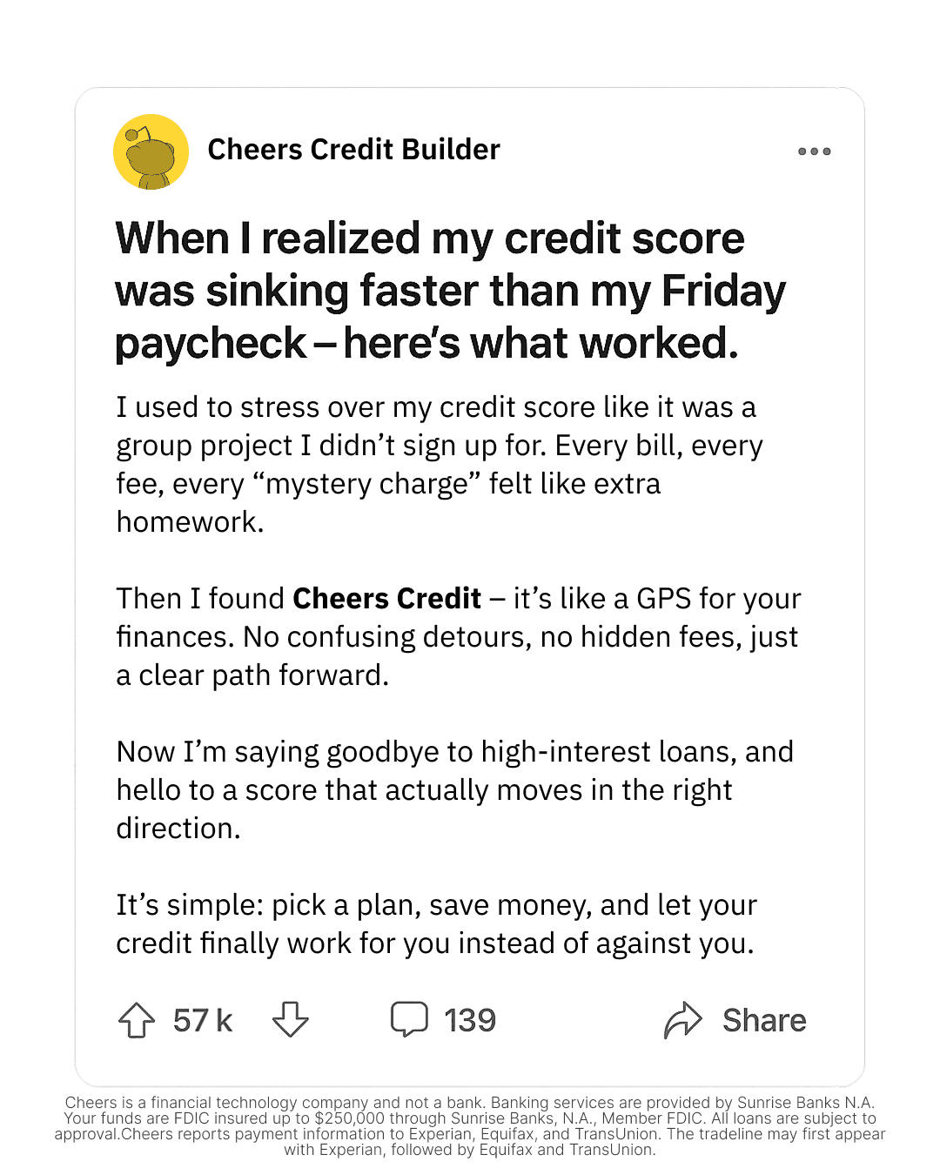The height and width of the screenshot is (1175, 940).
Task: Open the three-dot more options menu
Action: [x=814, y=151]
